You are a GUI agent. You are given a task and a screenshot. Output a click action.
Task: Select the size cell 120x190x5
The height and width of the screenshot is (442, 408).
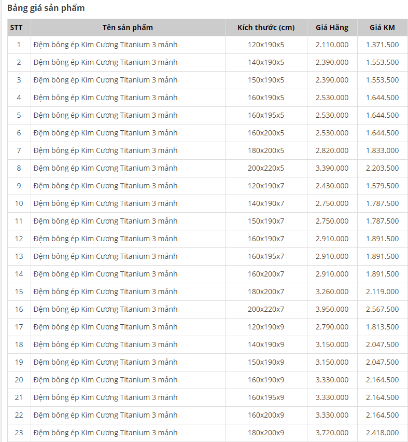pos(266,45)
